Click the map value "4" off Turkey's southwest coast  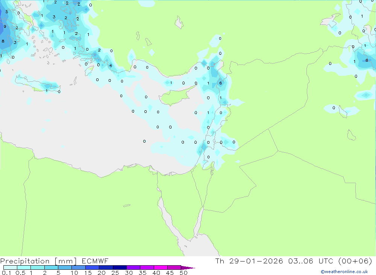(x=111, y=66)
